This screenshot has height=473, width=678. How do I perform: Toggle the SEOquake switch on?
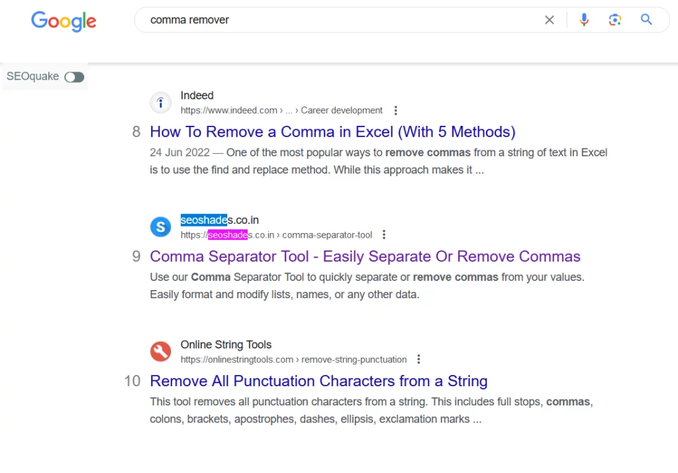74,77
